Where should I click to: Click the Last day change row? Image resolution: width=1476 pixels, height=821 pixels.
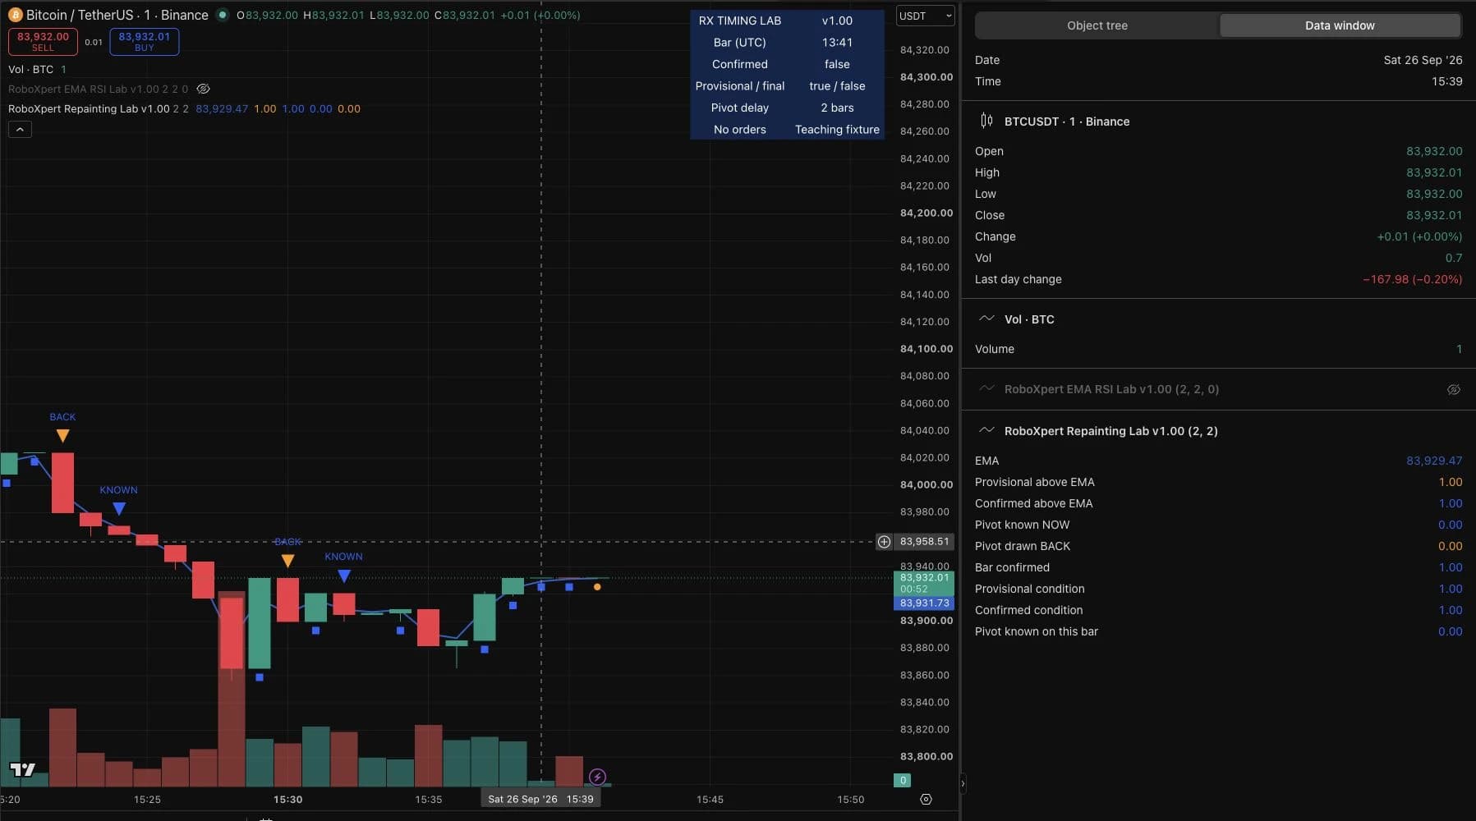point(1218,279)
